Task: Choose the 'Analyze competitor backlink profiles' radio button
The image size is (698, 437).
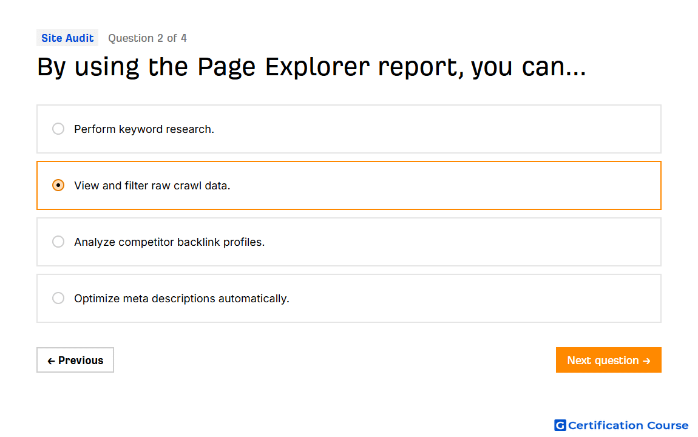Action: (x=58, y=242)
